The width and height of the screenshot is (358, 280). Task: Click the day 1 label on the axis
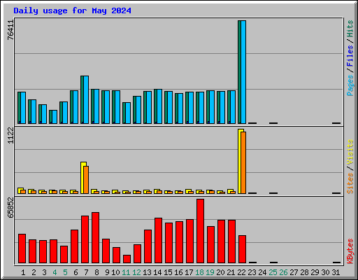(23, 272)
